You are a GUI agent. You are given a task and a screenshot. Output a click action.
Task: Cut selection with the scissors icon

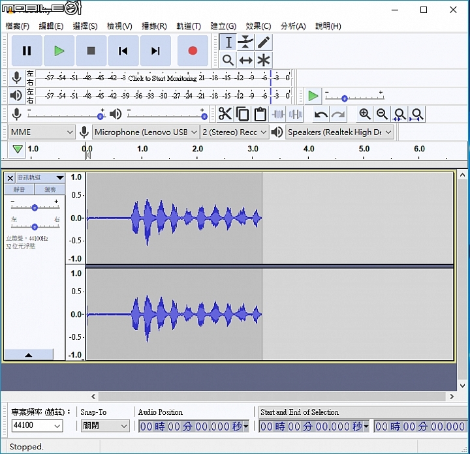click(225, 114)
